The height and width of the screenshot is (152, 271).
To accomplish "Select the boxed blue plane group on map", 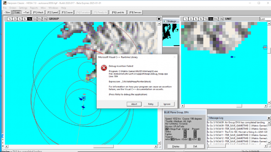I will tap(84, 98).
